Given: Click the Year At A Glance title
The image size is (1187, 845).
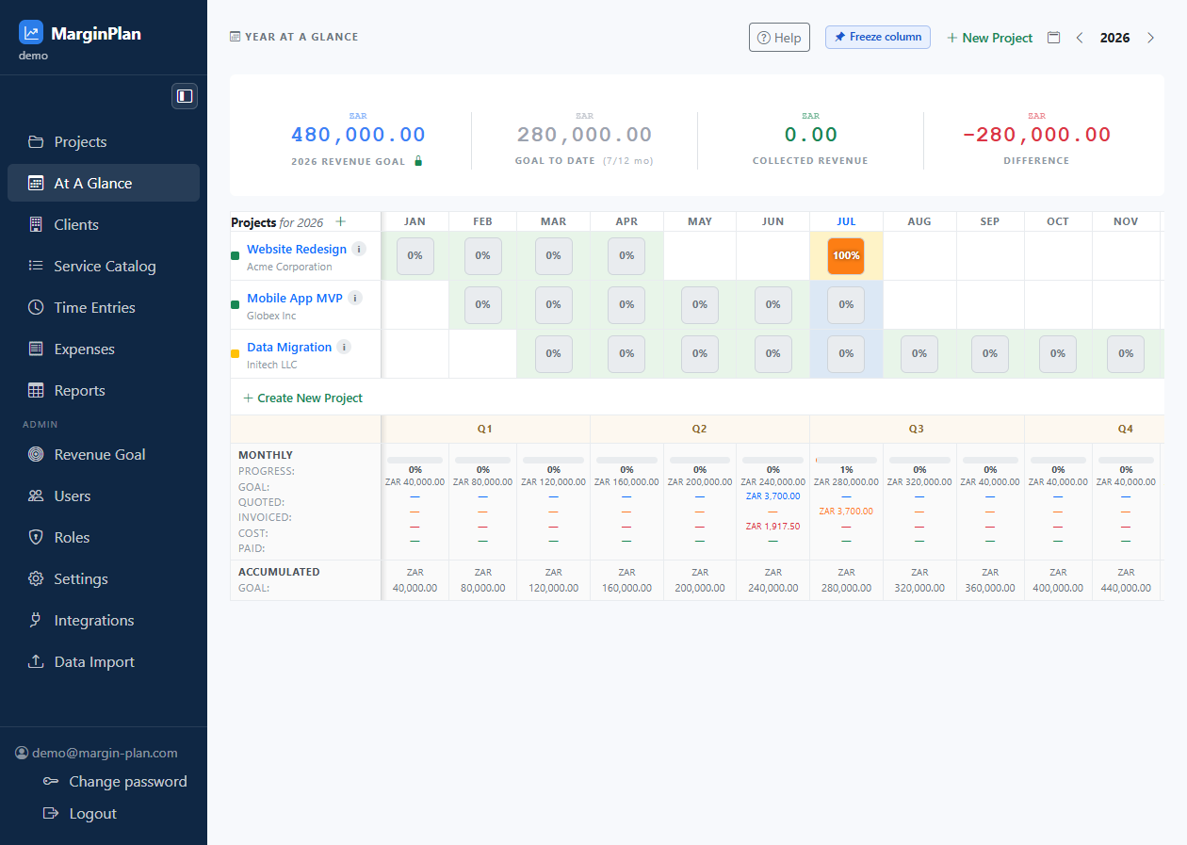Looking at the screenshot, I should click(294, 38).
